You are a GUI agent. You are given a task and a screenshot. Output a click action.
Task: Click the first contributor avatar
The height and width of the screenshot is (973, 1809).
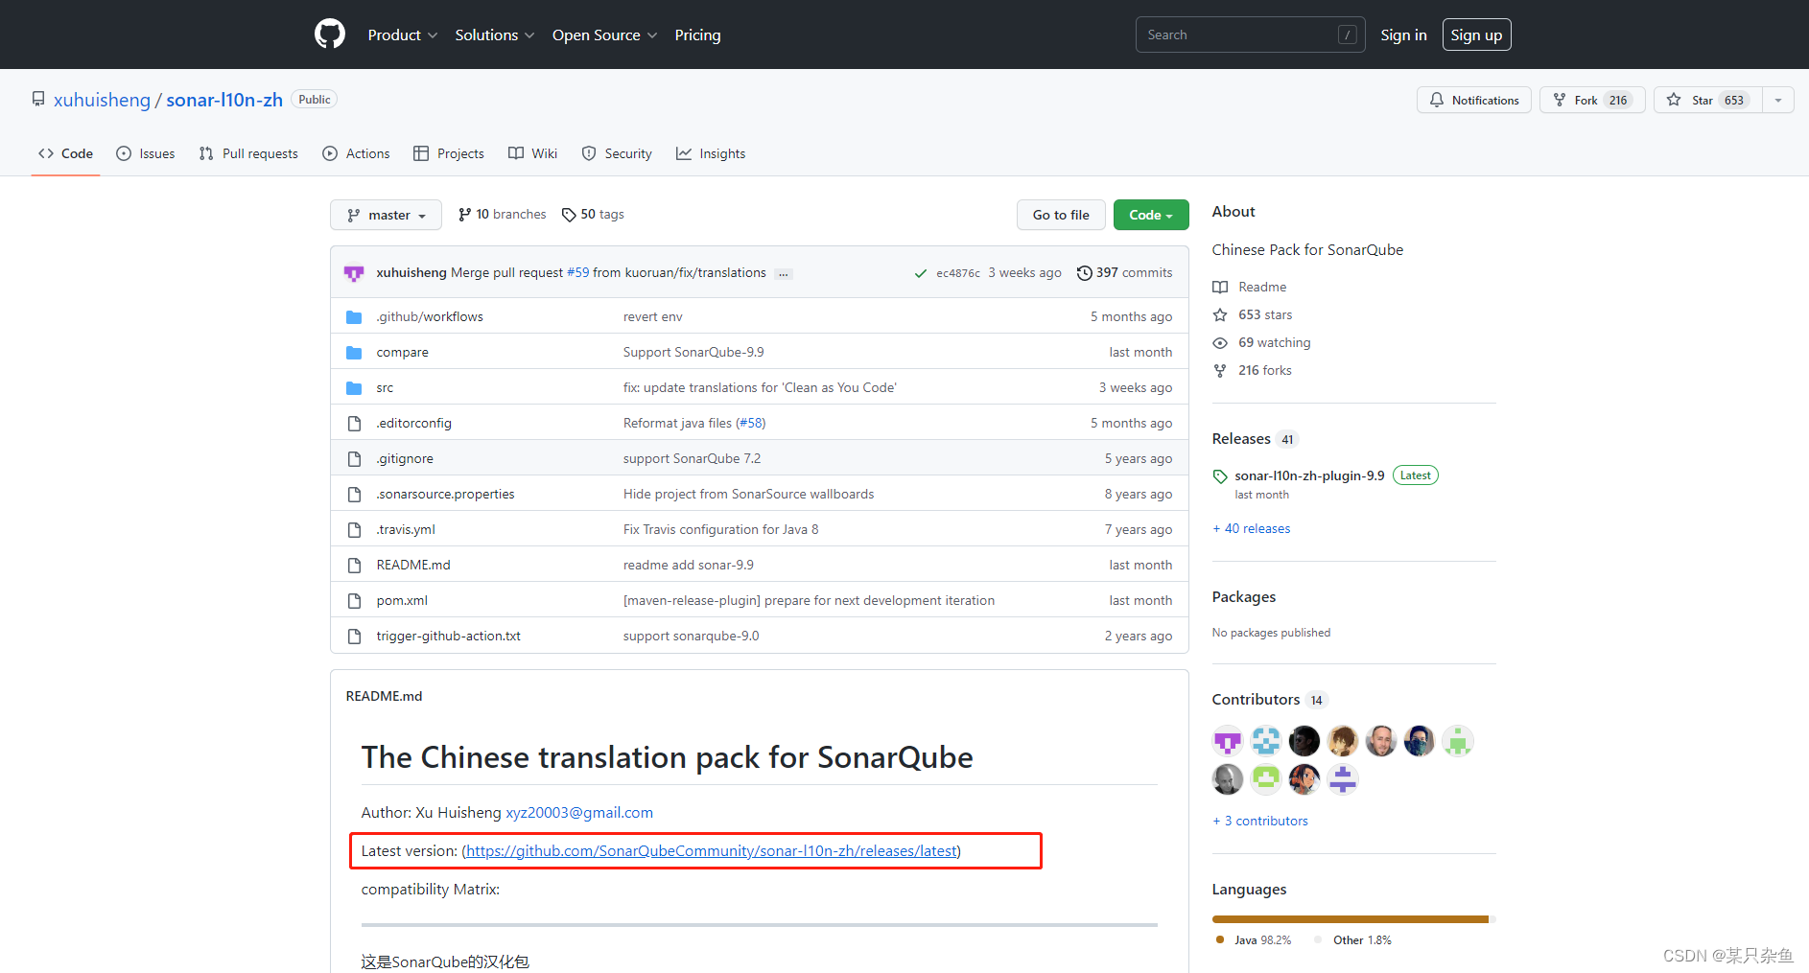[x=1228, y=741]
